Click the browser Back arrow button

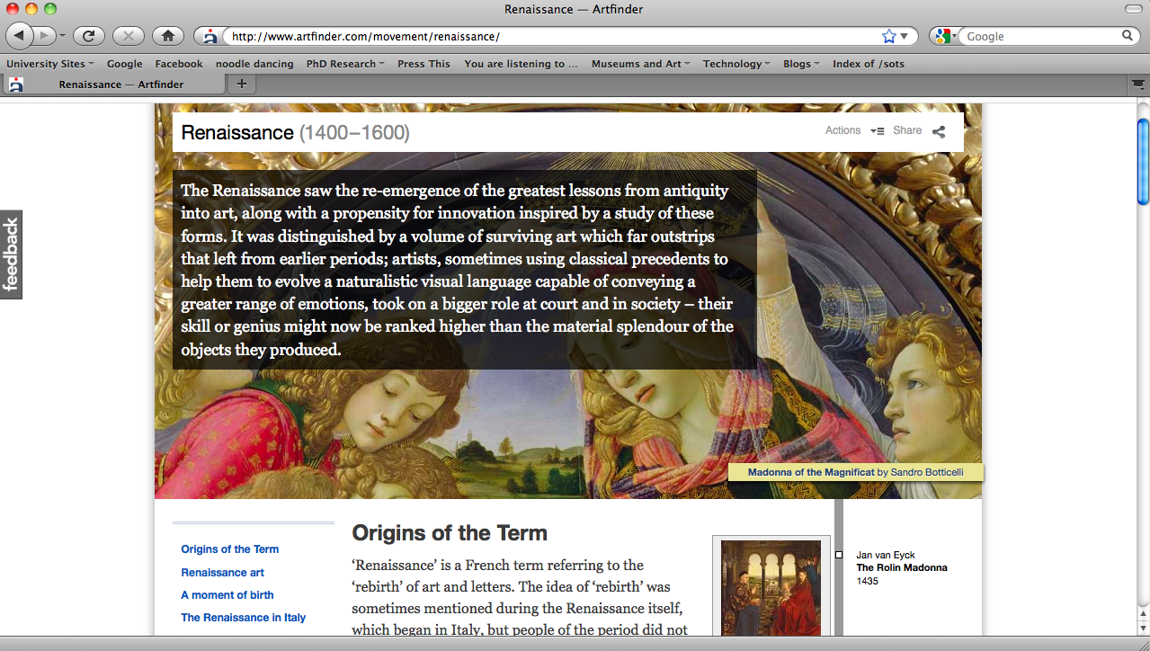tap(20, 36)
